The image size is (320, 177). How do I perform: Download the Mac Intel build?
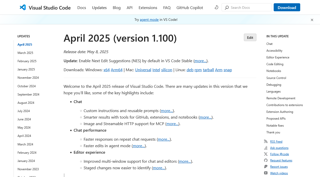coord(156,70)
